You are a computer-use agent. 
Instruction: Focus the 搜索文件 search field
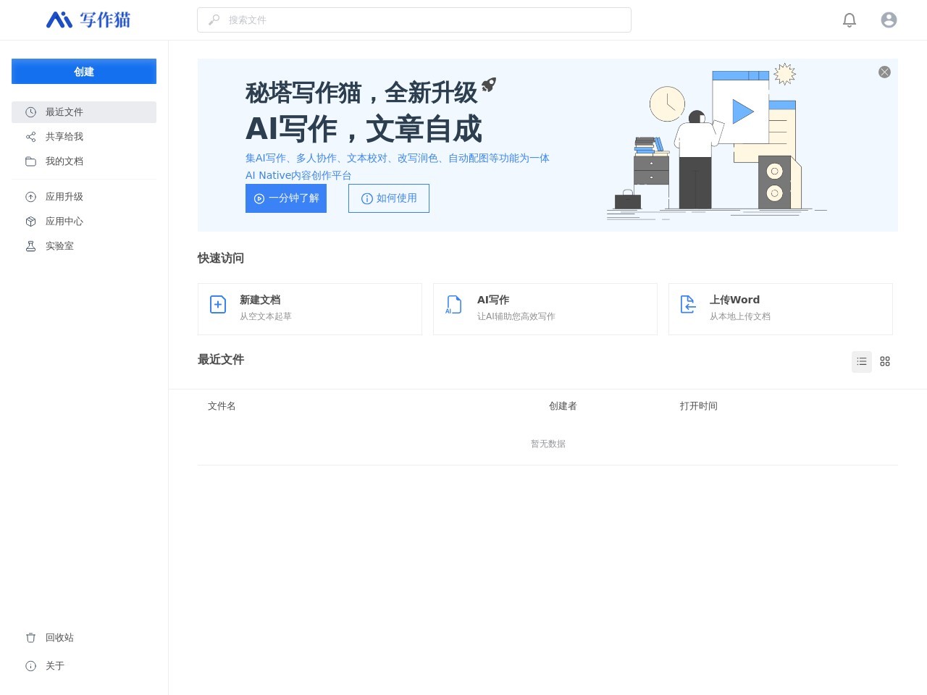click(414, 20)
